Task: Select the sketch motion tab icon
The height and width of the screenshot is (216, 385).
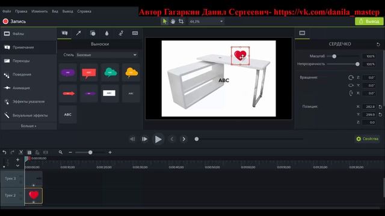Action: tap(121, 34)
